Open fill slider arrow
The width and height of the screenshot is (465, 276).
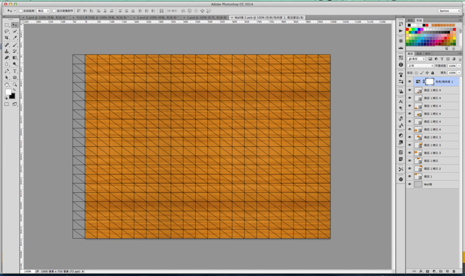click(459, 73)
